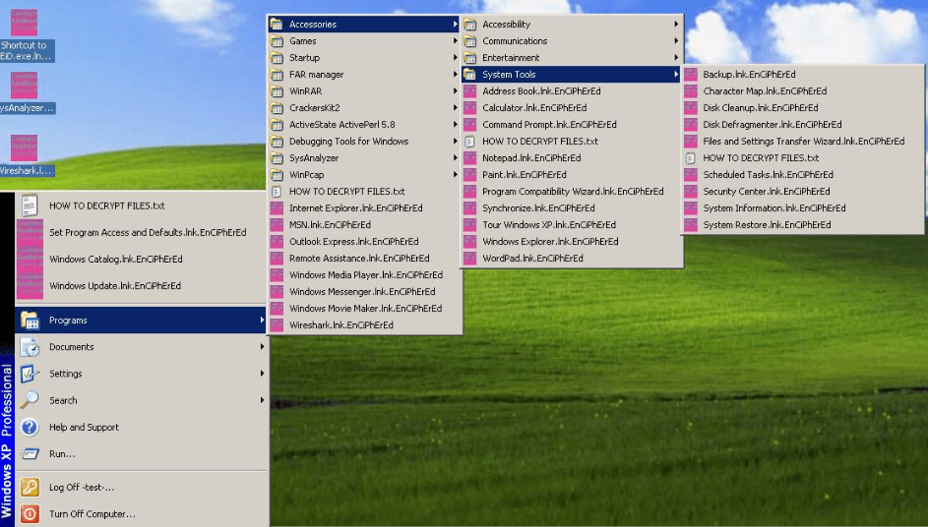Select Scheduled Tasks.lnk.EnCiPhErEd

pos(802,175)
